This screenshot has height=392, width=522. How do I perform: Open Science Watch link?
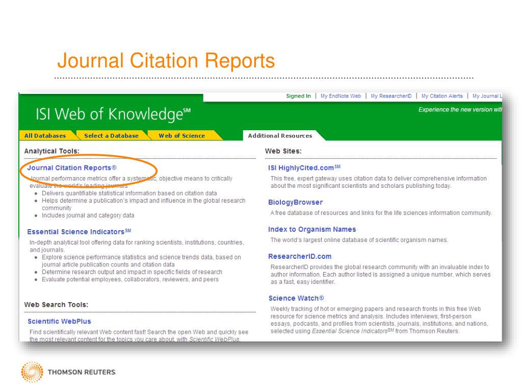point(296,298)
